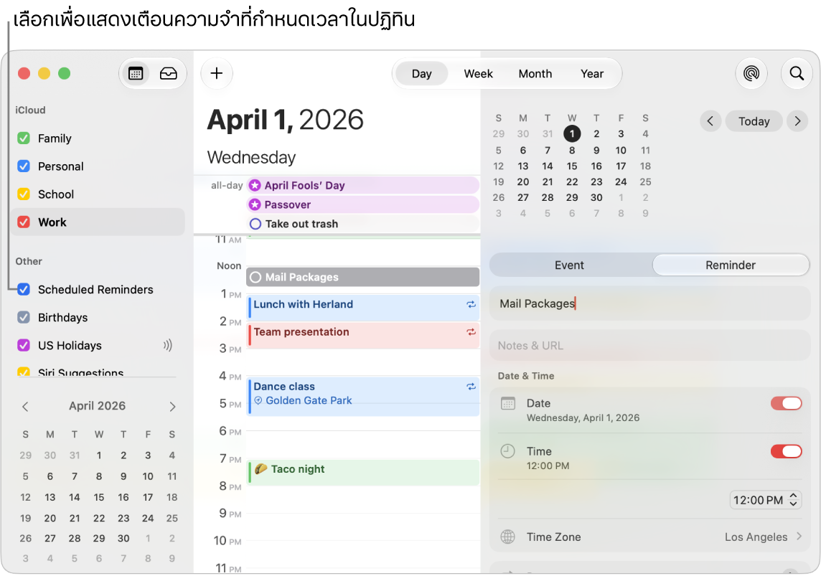This screenshot has width=821, height=576.
Task: Uncheck the Work calendar checkbox
Action: tap(24, 222)
